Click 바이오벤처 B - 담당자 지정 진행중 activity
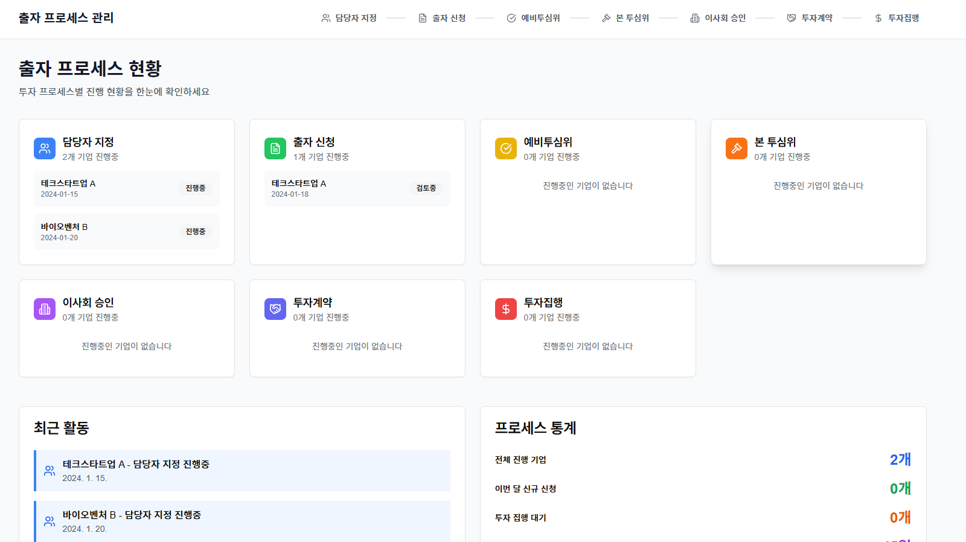 (242, 521)
